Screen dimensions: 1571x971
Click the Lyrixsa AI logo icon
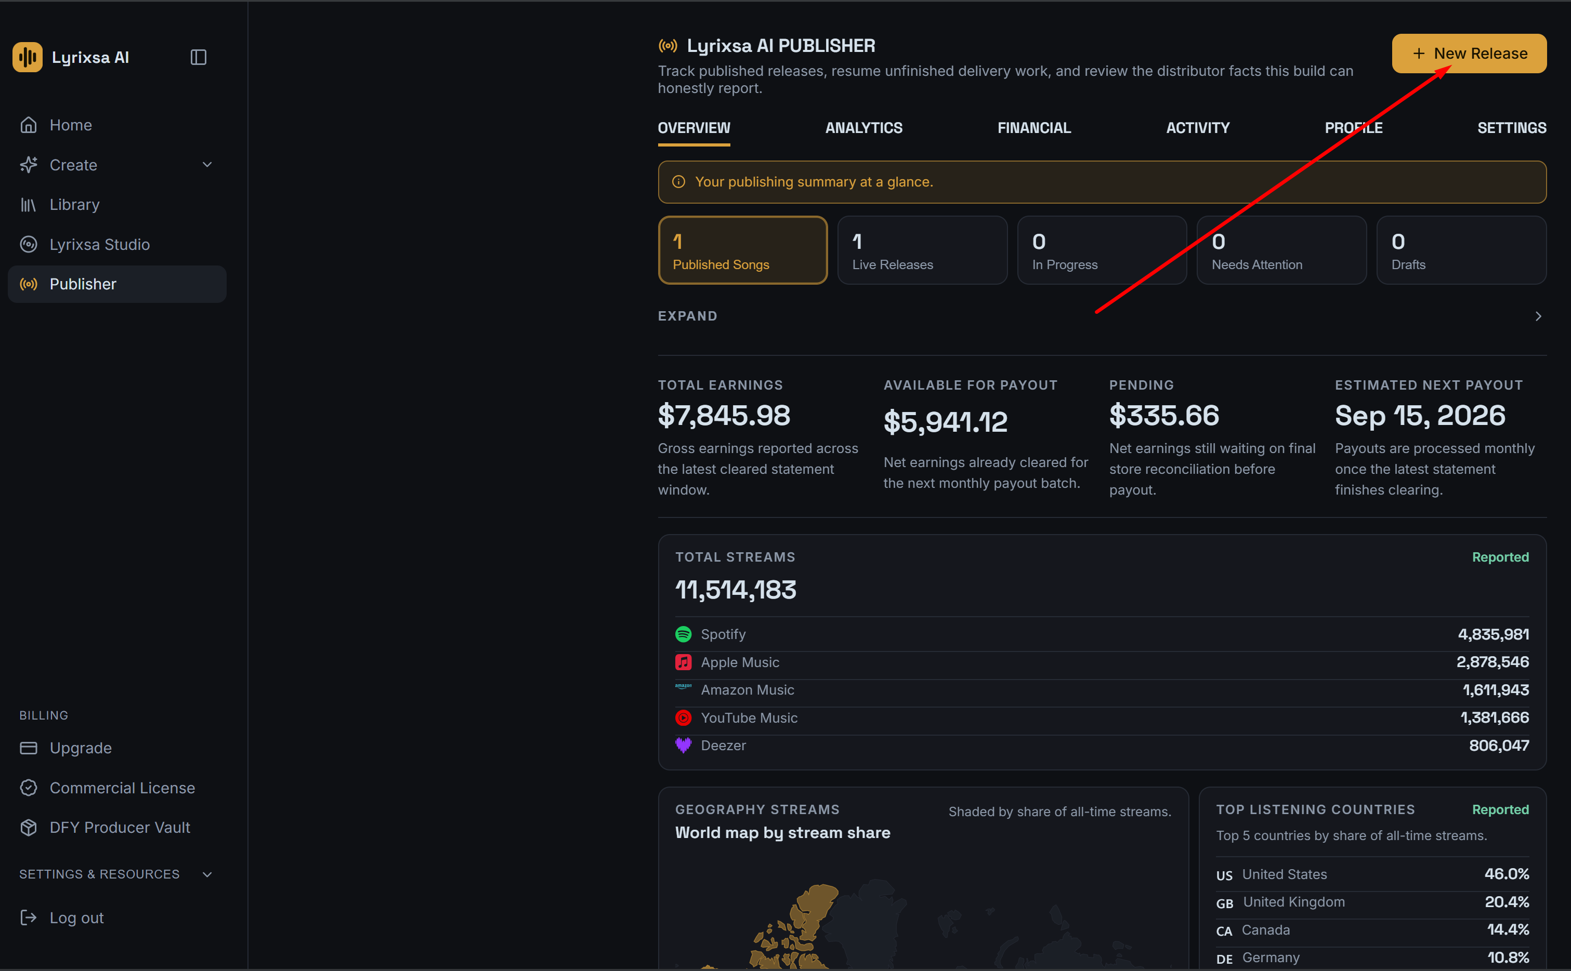pos(27,57)
